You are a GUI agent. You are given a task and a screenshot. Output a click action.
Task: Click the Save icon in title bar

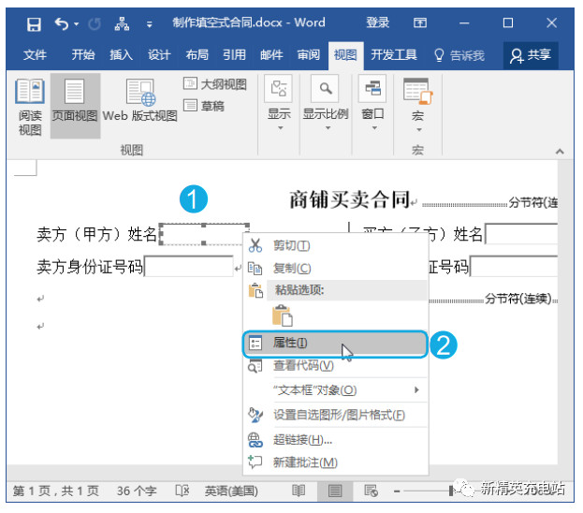[34, 24]
